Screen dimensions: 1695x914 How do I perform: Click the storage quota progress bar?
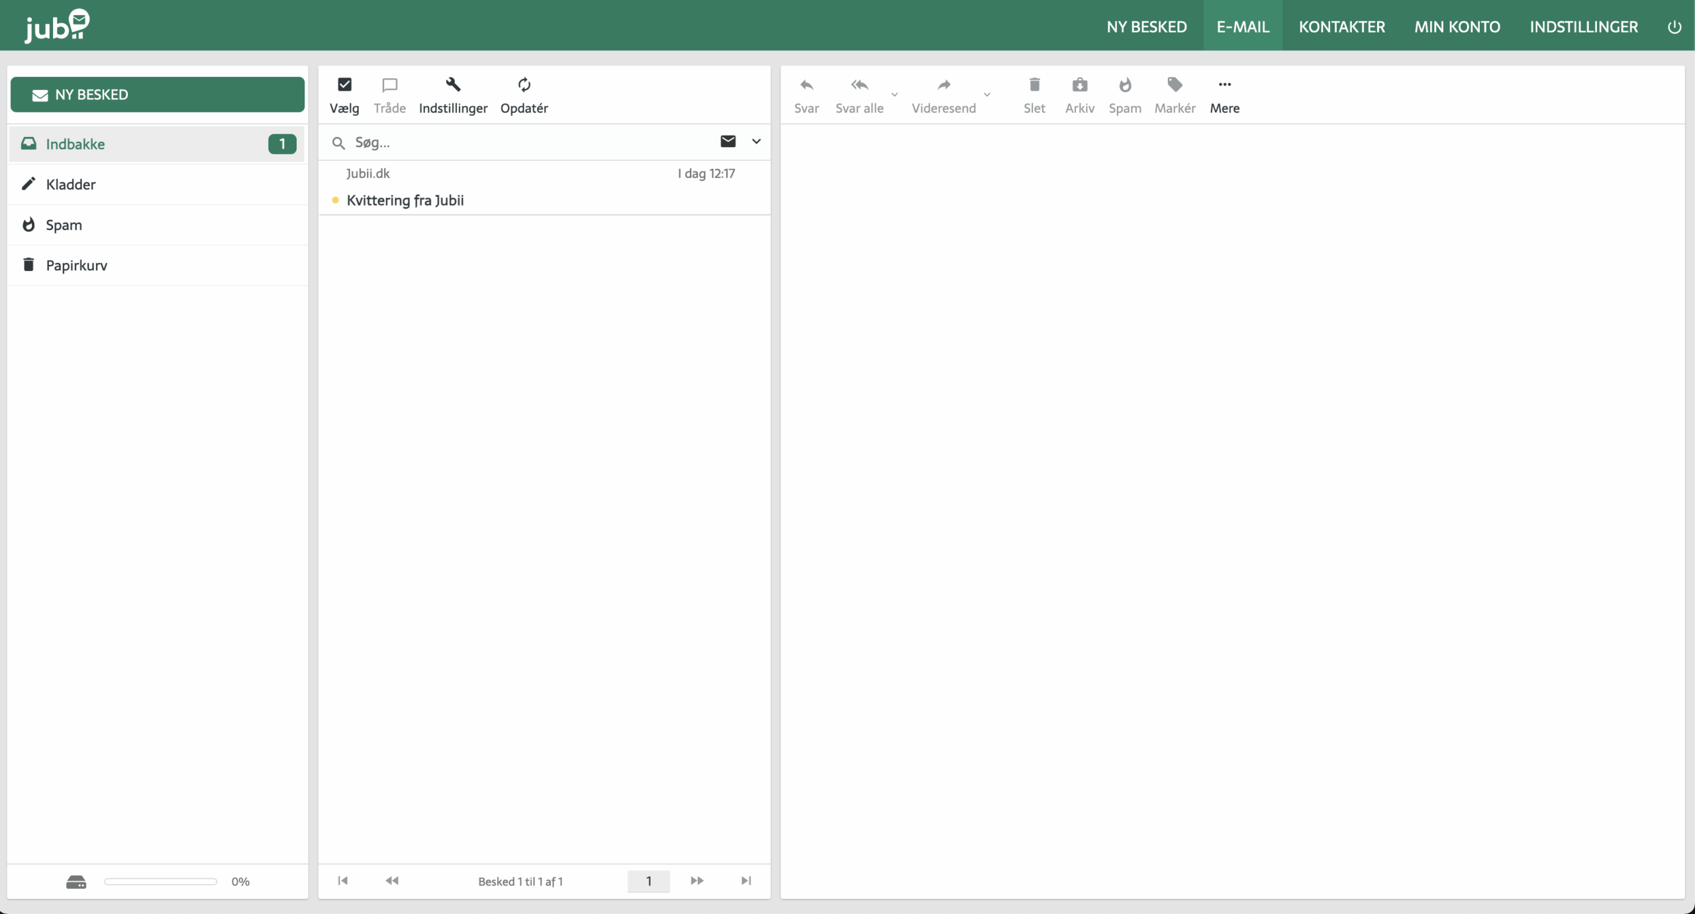[x=160, y=882]
